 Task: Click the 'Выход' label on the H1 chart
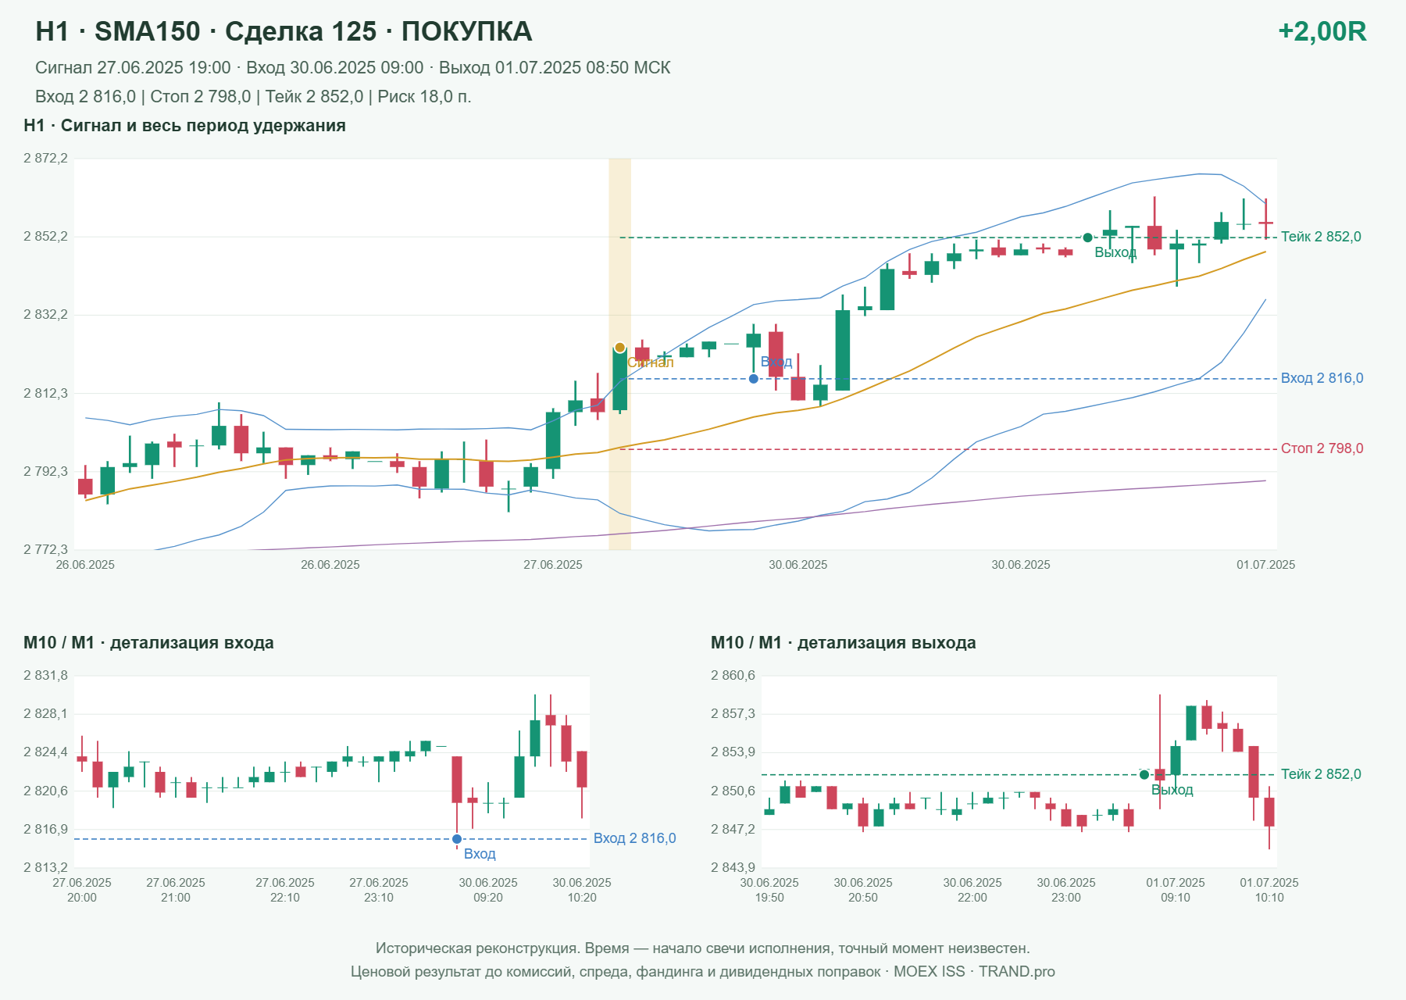click(1115, 252)
